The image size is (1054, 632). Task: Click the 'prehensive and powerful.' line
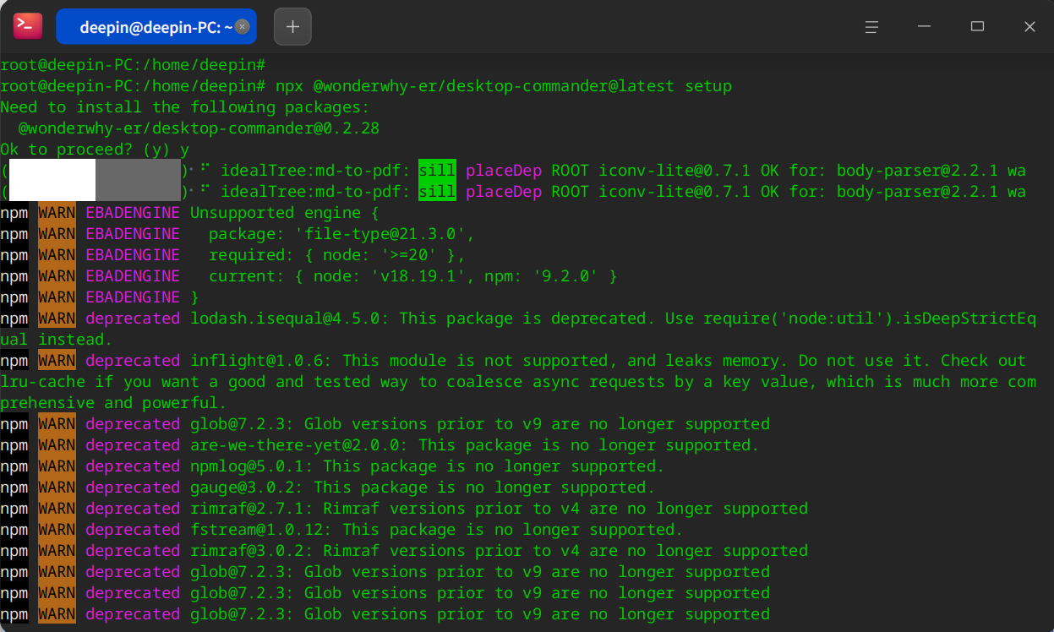pyautogui.click(x=113, y=403)
